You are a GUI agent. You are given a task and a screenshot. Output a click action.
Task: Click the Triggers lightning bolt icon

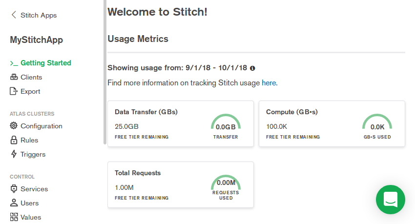14,154
